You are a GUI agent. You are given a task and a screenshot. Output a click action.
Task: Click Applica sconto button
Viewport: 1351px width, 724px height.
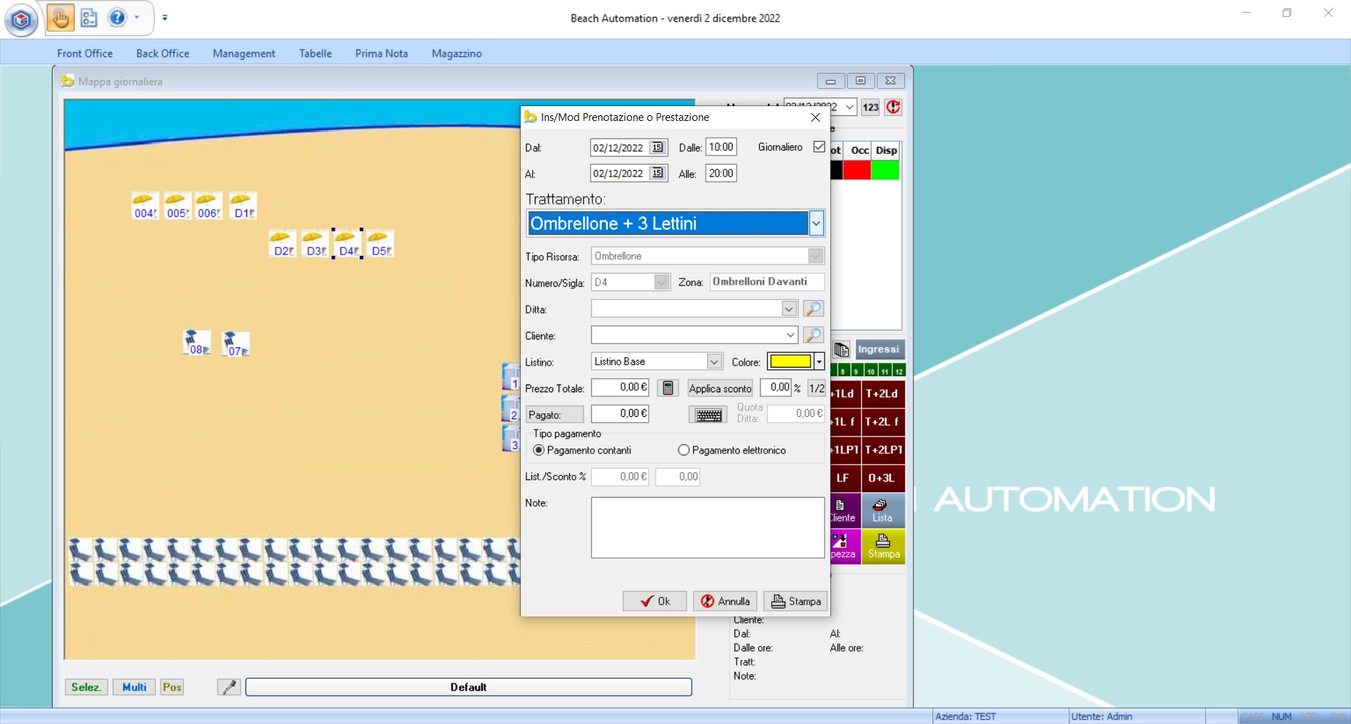720,389
